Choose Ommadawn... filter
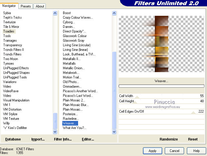 (72, 86)
